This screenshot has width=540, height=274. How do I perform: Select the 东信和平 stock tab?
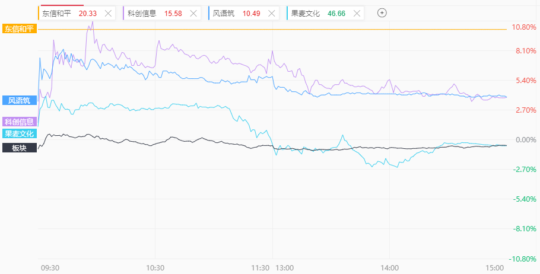click(58, 13)
